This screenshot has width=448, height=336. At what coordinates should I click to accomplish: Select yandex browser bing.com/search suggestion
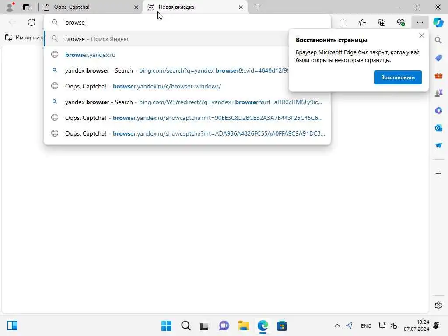pos(166,70)
